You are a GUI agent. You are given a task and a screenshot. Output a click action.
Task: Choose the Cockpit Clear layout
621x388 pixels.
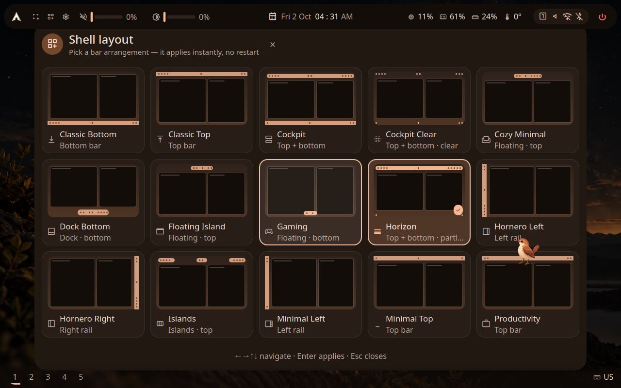419,110
